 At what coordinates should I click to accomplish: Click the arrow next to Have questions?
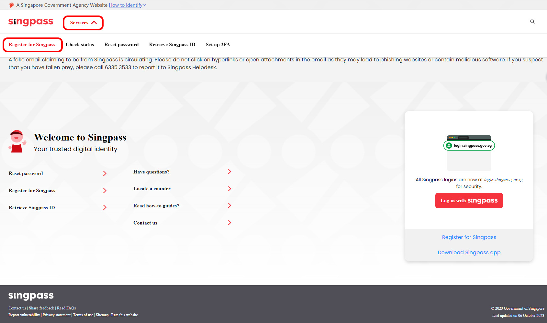click(229, 172)
